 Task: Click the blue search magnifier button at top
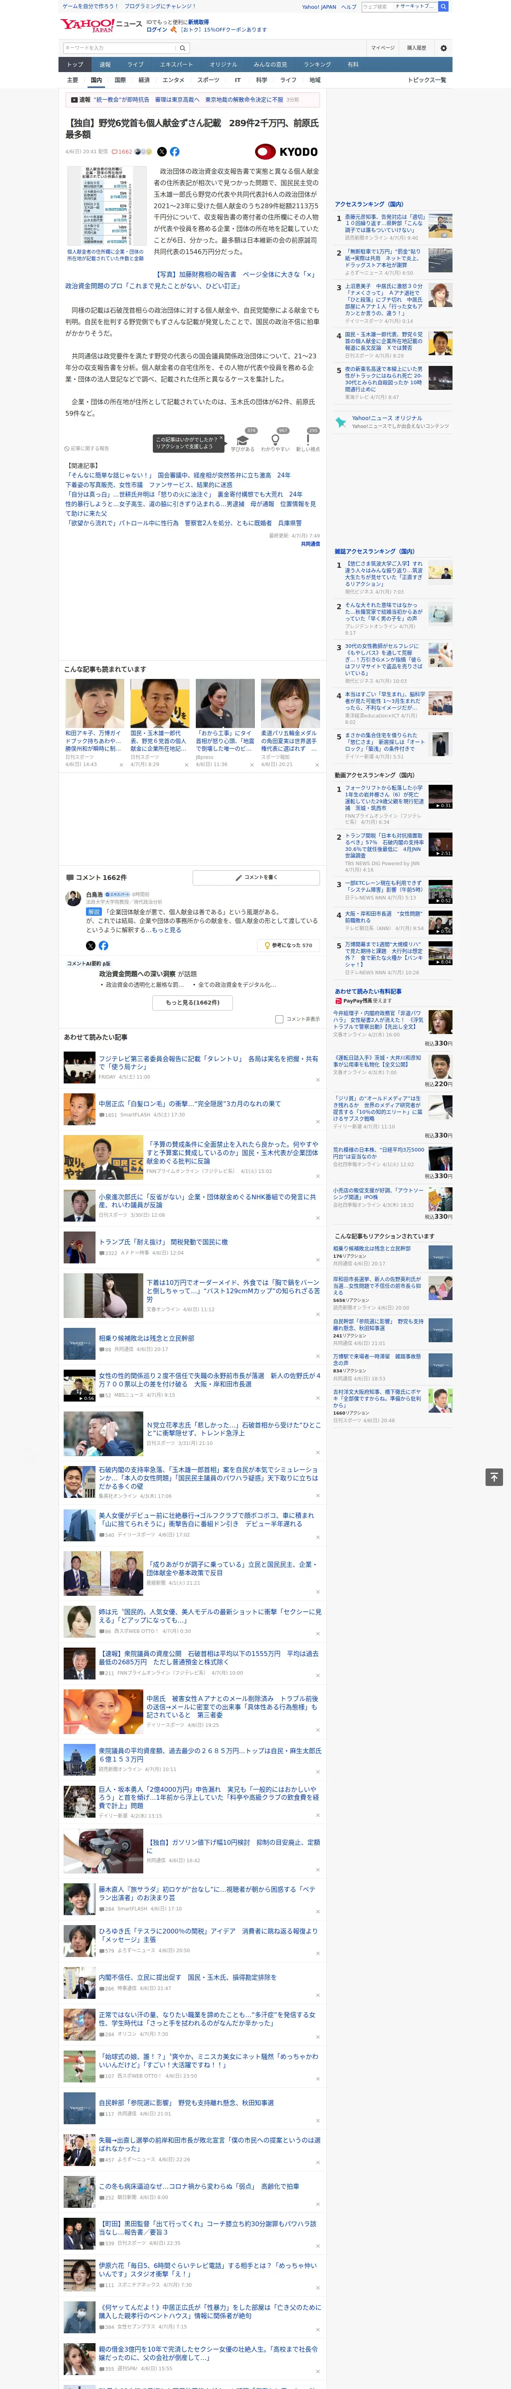pyautogui.click(x=443, y=6)
